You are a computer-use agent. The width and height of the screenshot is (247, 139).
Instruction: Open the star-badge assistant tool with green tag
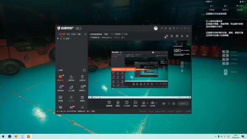[x=82, y=88]
